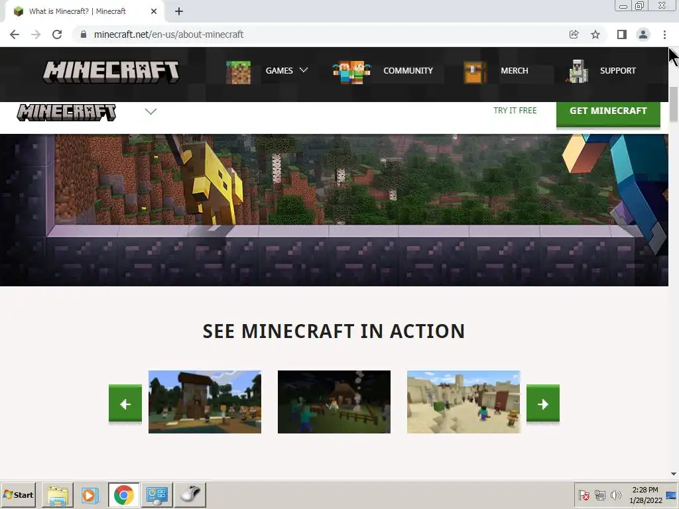Open the Support menu item
The image size is (679, 509).
coord(618,70)
